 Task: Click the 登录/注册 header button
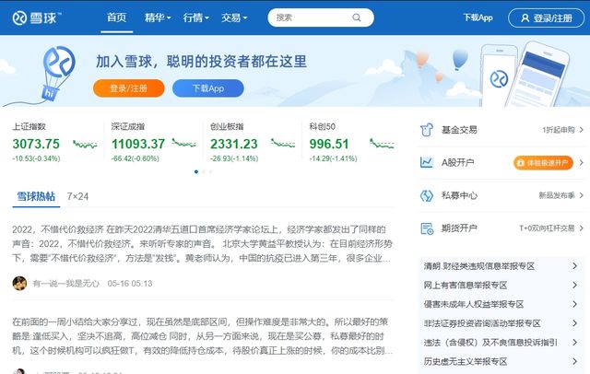(x=546, y=18)
